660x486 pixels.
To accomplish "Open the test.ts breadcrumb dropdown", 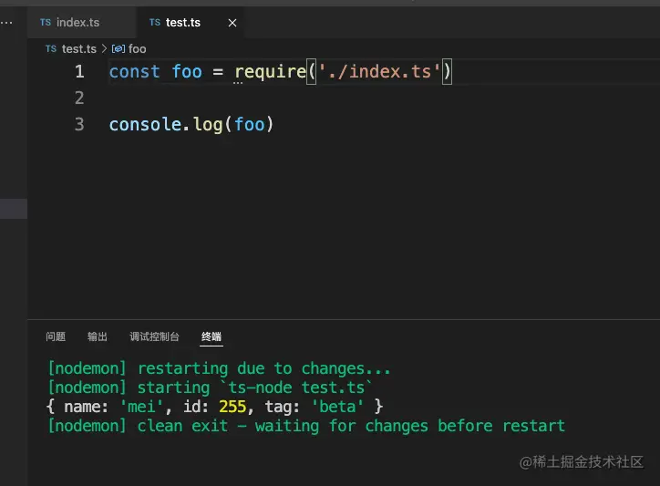I will click(x=78, y=48).
